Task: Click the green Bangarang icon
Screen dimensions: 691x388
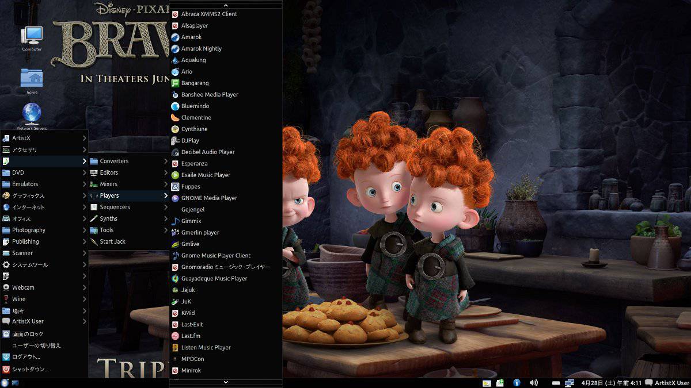Action: (176, 83)
